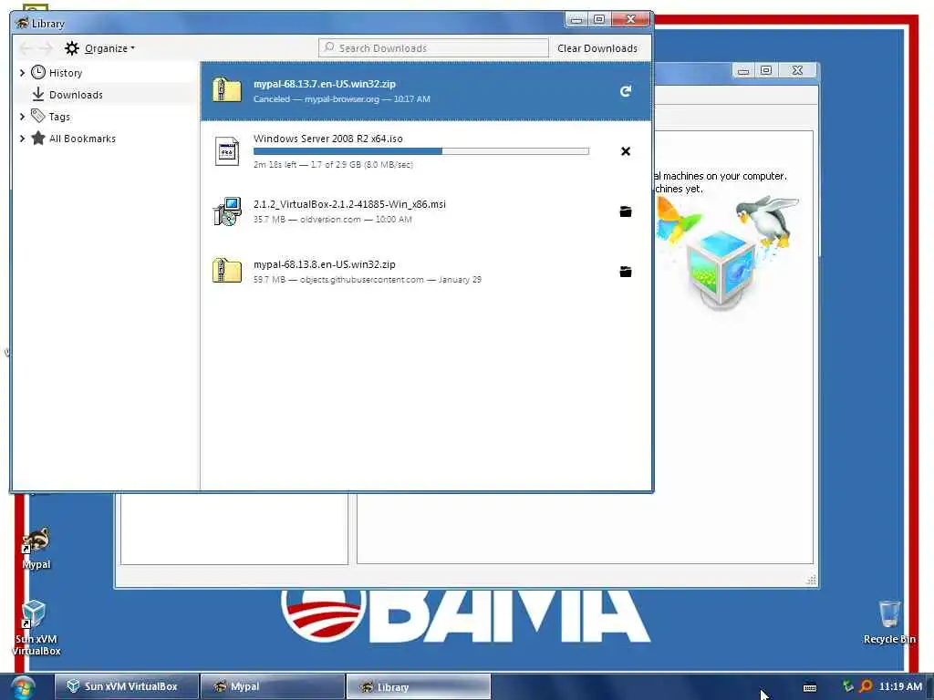Retry the canceled mypal-68.13.7 download
Viewport: 934px width, 700px height.
pyautogui.click(x=626, y=91)
